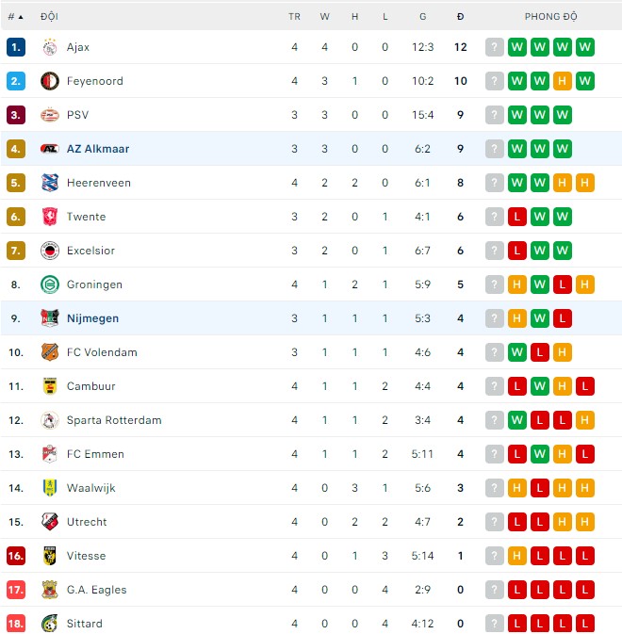Click the Feyenoord club logo

[50, 81]
